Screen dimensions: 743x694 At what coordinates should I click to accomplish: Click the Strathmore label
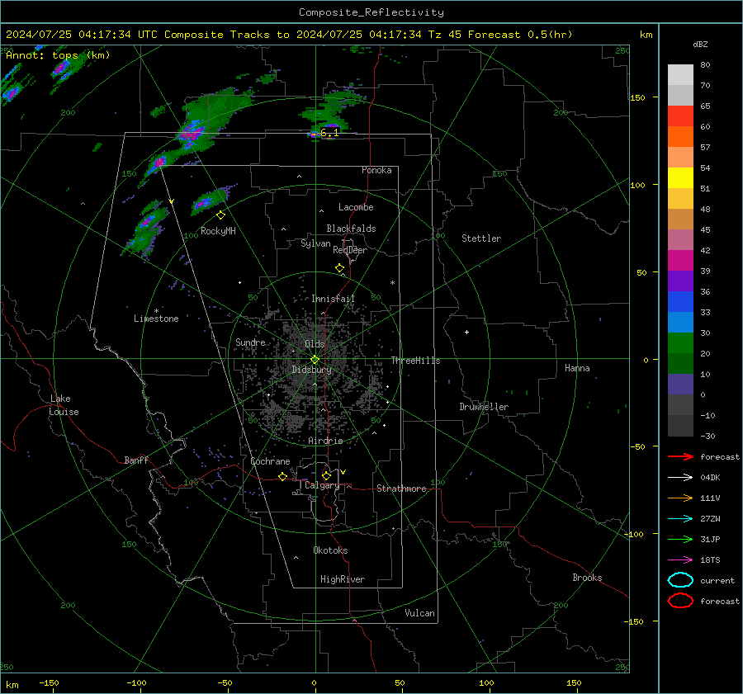401,489
